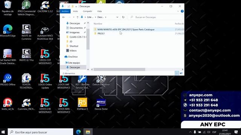Launch INSITE de Cummins shortcut
Viewport: 241px width, 135px height.
(26, 32)
